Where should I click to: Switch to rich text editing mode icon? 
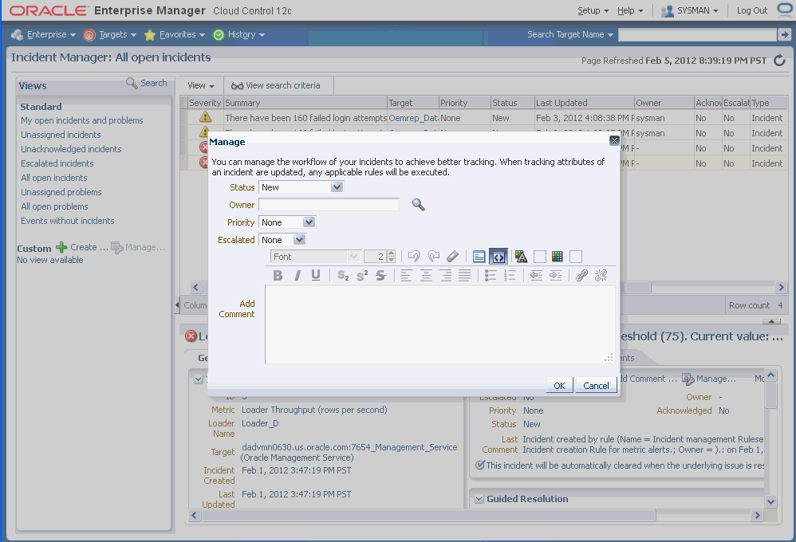(x=479, y=257)
